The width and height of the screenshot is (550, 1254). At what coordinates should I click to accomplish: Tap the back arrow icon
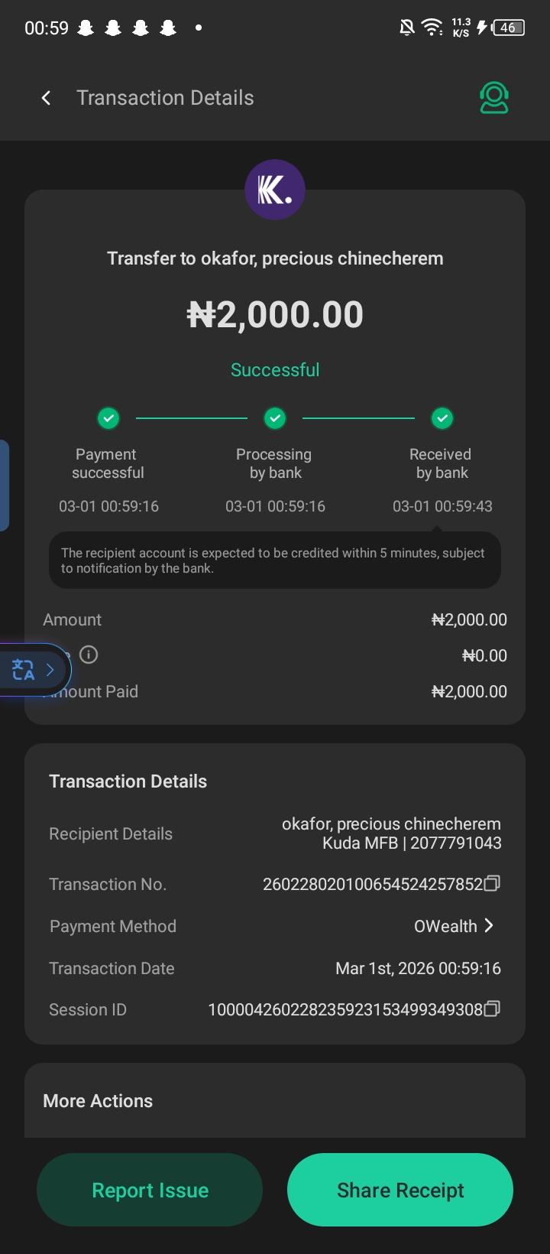(47, 98)
